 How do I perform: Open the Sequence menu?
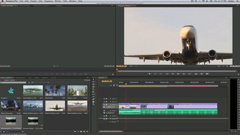click(x=48, y=1)
